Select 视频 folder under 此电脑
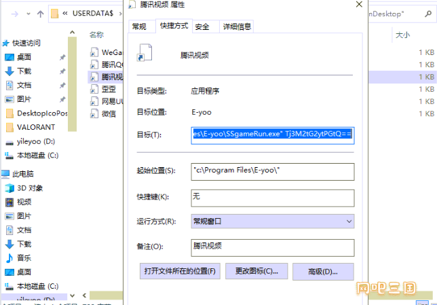Screen dimensions: 437x305 pos(24,202)
